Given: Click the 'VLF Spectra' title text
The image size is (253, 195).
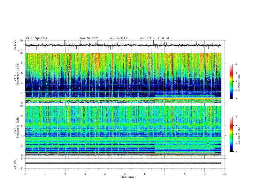Looking at the screenshot, I should coord(36,38).
